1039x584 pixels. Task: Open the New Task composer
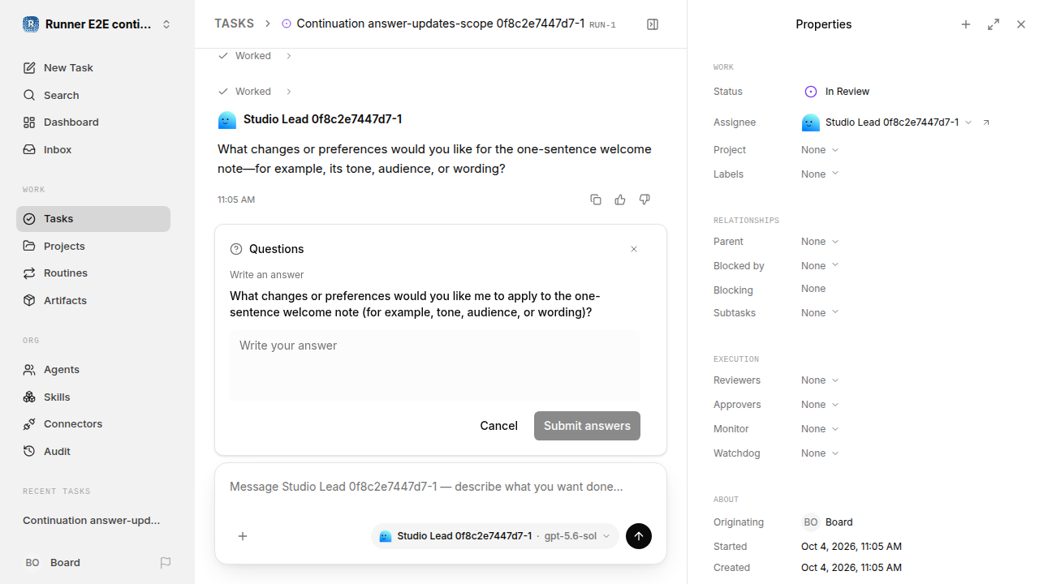click(93, 68)
